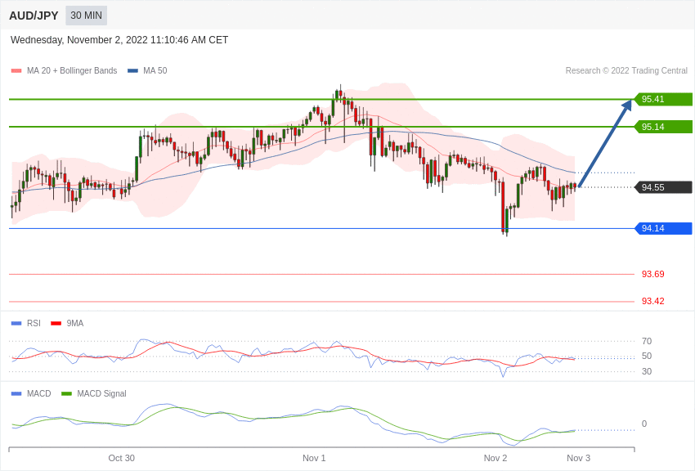Click the MACD Signal legend label
This screenshot has width=695, height=471.
point(101,393)
